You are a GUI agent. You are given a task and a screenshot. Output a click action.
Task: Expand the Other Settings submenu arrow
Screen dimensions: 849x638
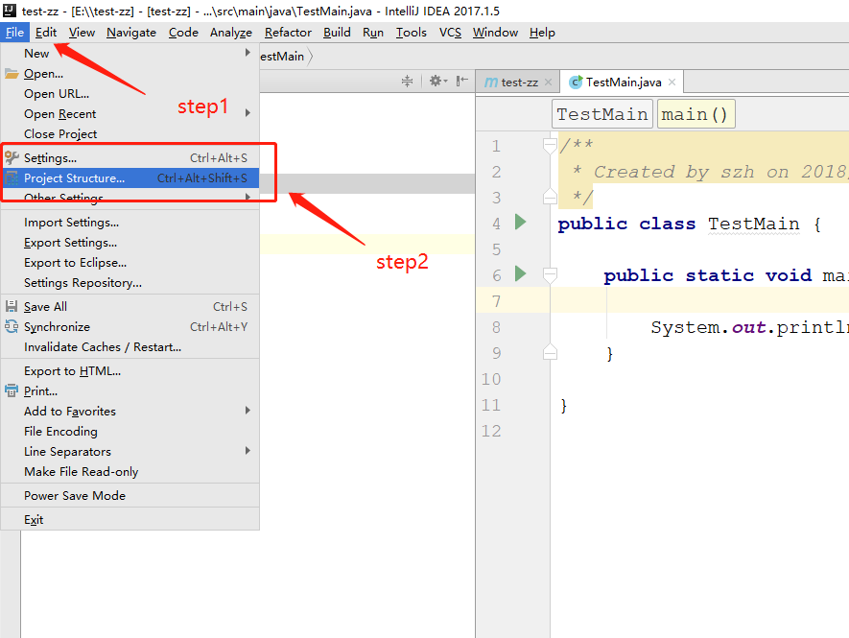(248, 197)
